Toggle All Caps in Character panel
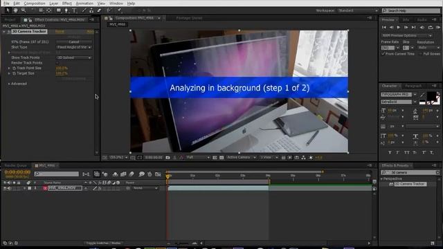This screenshot has height=249, width=443. tap(406, 152)
